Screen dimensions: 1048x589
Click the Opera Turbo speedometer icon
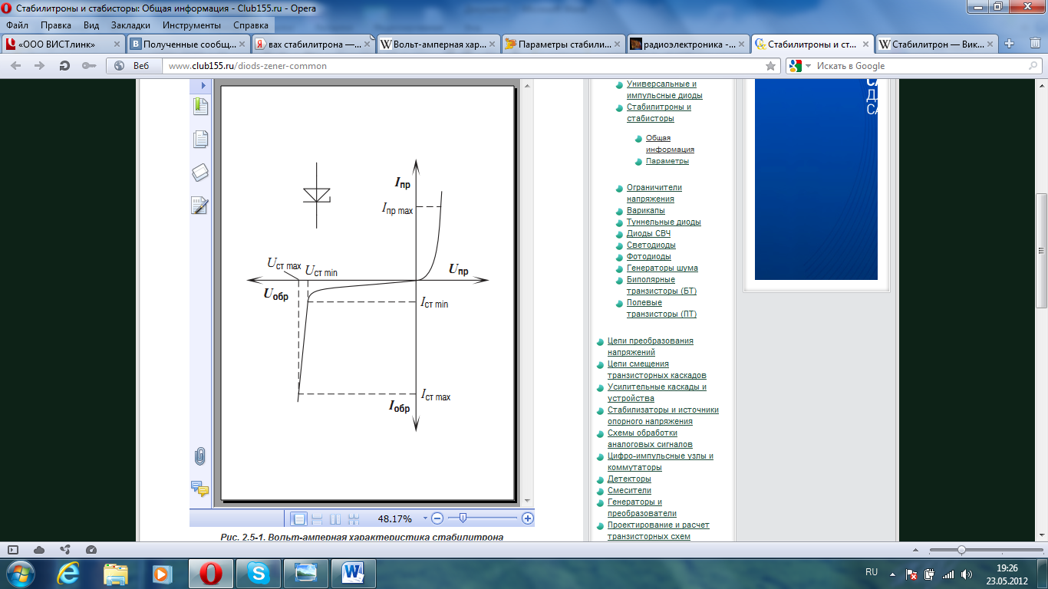point(91,550)
